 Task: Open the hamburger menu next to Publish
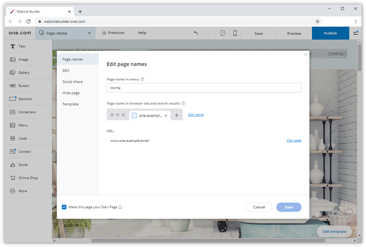pos(356,33)
